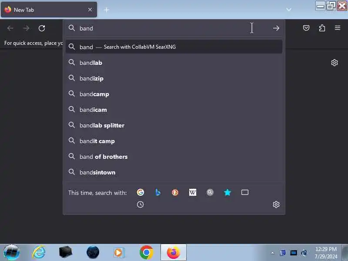Choose band of brothers suggestion
Image resolution: width=348 pixels, height=261 pixels.
174,157
